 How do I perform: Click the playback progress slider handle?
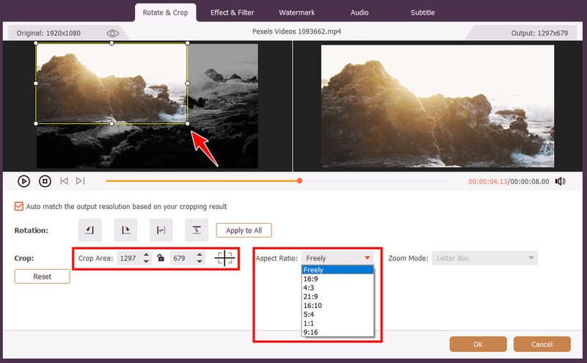tap(299, 181)
